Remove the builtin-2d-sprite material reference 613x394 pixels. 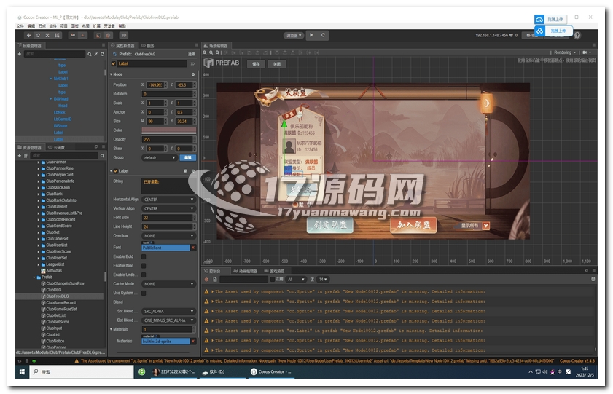pos(193,342)
